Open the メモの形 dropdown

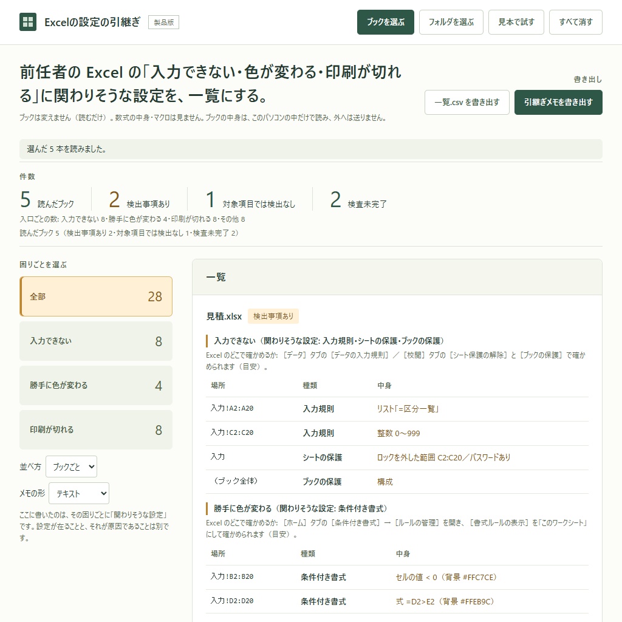click(79, 493)
